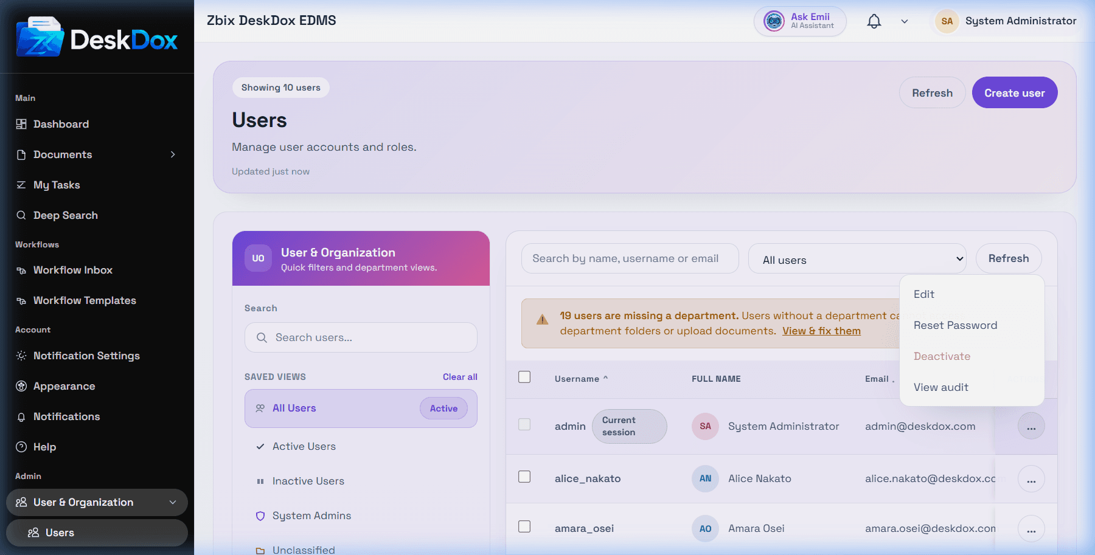Sort by Username column header

(x=581, y=379)
